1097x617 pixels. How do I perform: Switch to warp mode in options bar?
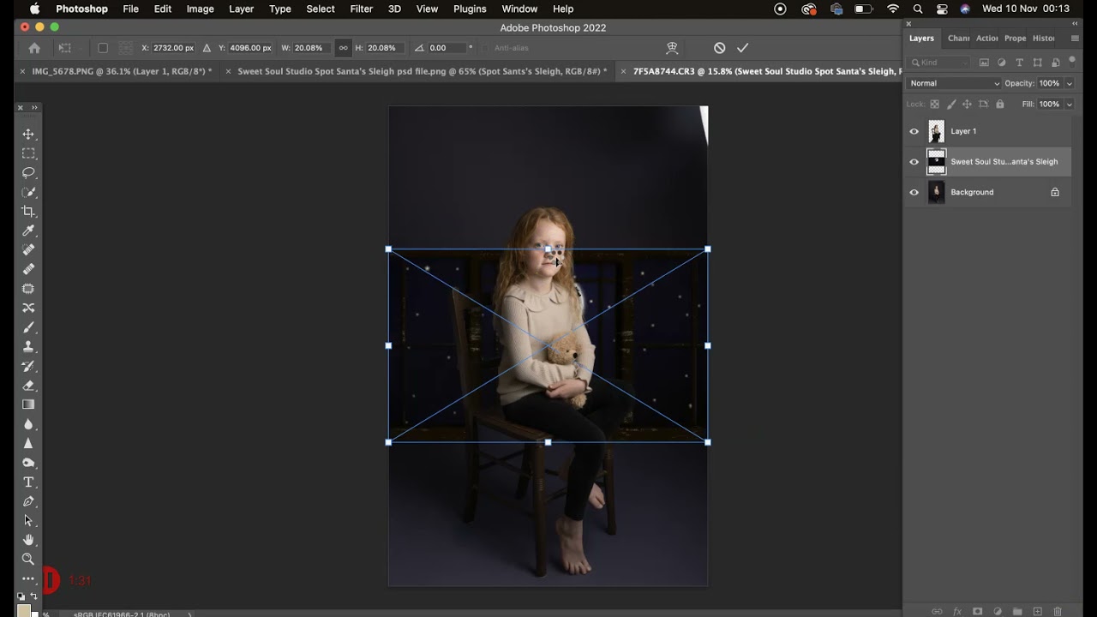[x=672, y=48]
